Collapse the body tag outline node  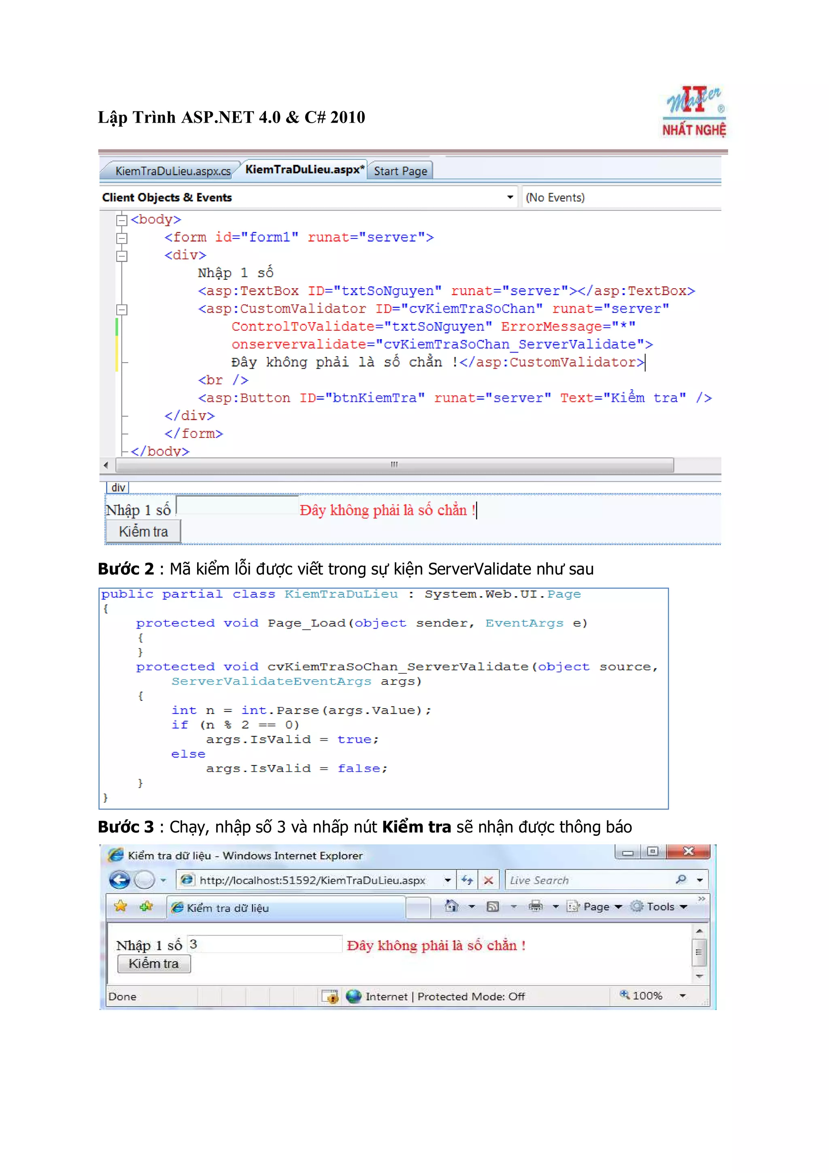[x=121, y=220]
